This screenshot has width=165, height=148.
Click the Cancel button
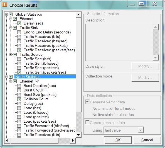[147, 140]
